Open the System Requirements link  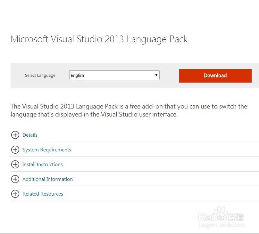pyautogui.click(x=47, y=150)
